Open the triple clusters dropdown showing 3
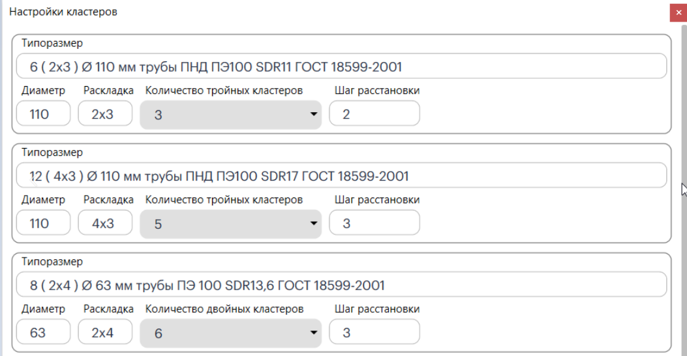687x356 pixels. tap(231, 115)
